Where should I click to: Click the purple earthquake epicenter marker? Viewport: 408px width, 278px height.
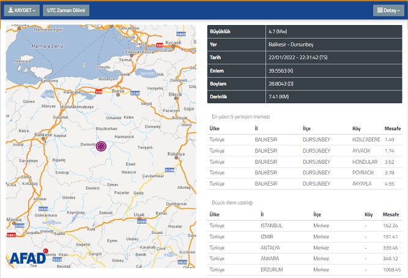point(102,145)
